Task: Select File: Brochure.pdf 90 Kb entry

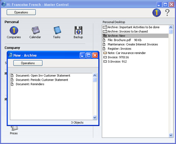Action: pos(135,40)
